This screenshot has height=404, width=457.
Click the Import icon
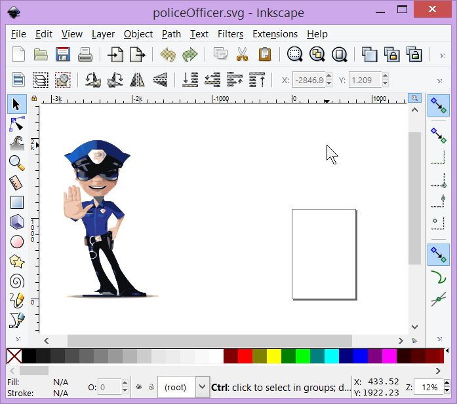[115, 54]
